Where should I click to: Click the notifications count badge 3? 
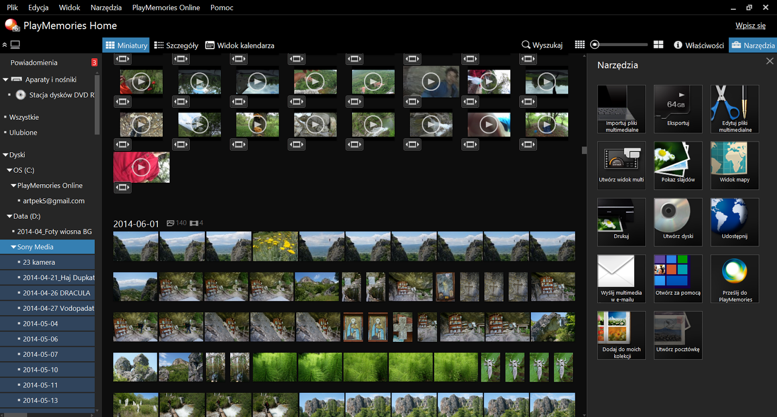(94, 62)
